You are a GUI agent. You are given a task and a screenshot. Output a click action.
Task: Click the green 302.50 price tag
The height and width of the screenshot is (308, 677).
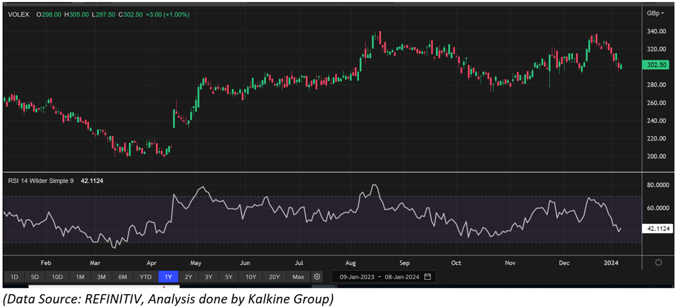tap(656, 65)
